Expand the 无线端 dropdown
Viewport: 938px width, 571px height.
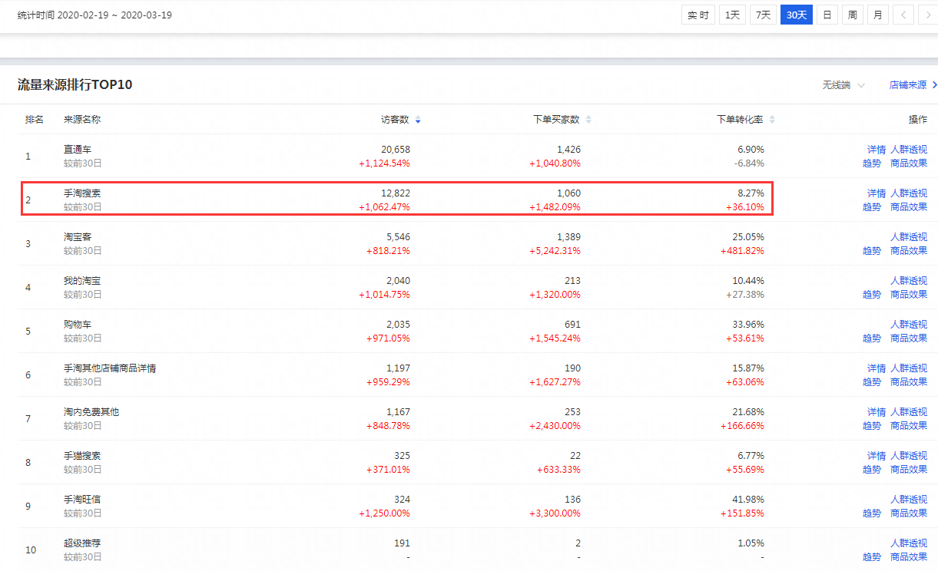click(x=843, y=85)
